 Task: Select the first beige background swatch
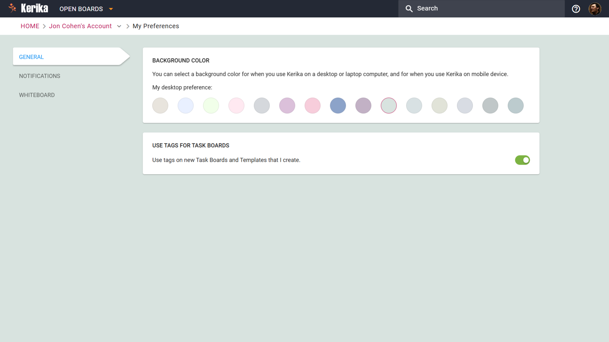tap(160, 106)
